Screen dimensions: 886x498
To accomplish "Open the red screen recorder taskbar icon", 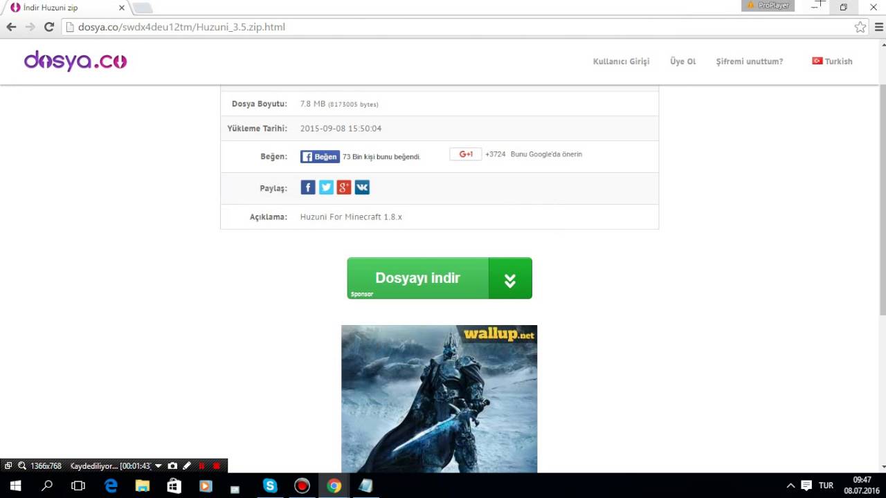I will pos(302,486).
